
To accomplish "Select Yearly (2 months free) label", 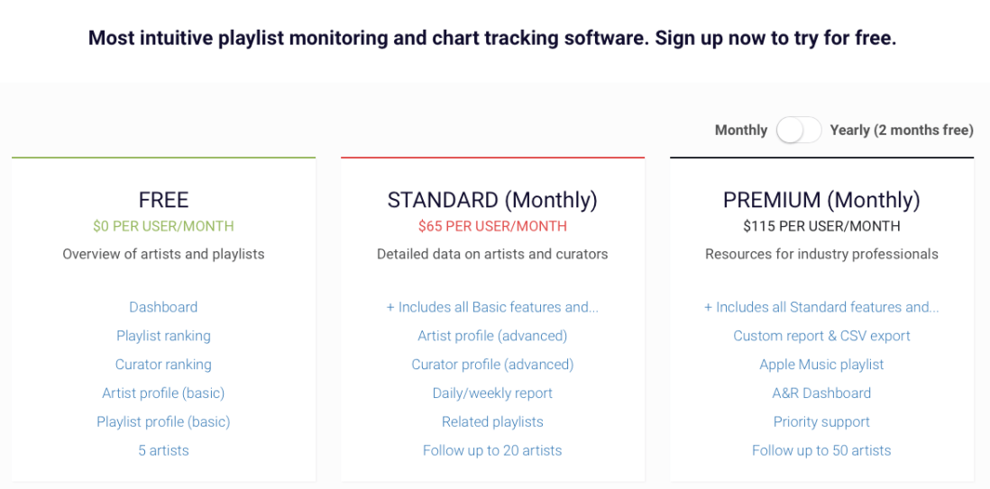I will [902, 130].
